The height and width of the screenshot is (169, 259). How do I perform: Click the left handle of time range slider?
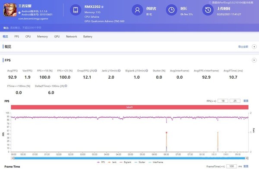(x=13, y=158)
